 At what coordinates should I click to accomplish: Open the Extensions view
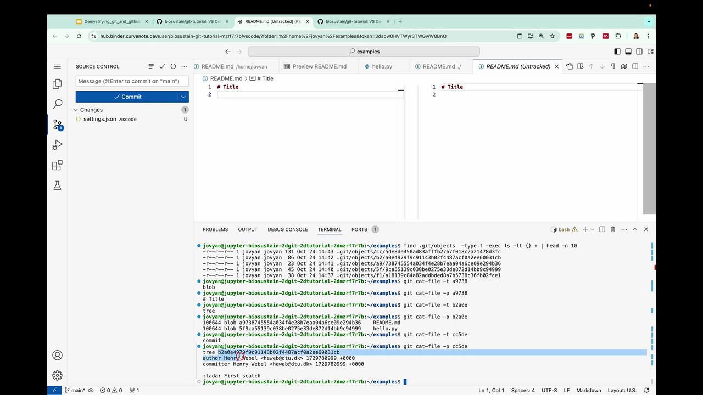click(57, 165)
